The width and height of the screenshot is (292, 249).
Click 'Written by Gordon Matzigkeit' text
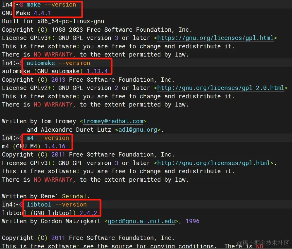pyautogui.click(x=51, y=221)
